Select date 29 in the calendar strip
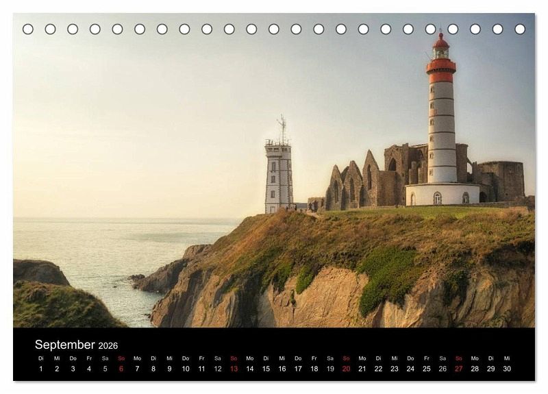548x394 pixels. point(491,369)
